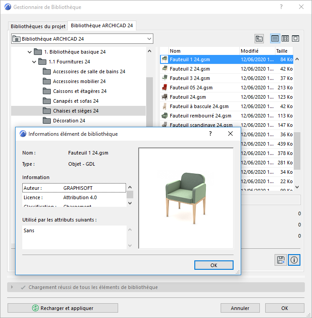Click Caissons et étagères 24 folder icon

tap(47, 91)
